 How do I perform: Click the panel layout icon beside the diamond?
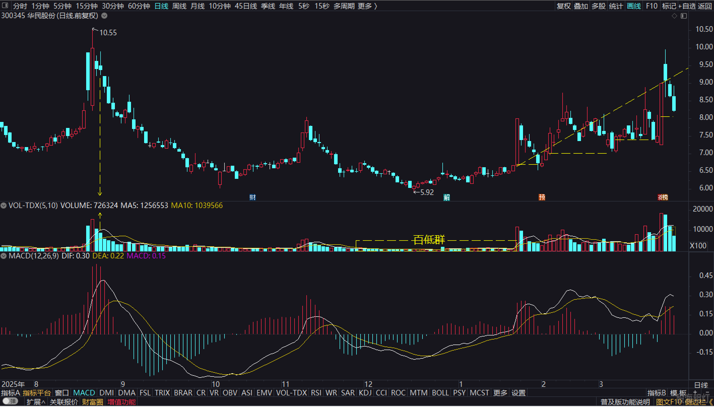[x=684, y=16]
